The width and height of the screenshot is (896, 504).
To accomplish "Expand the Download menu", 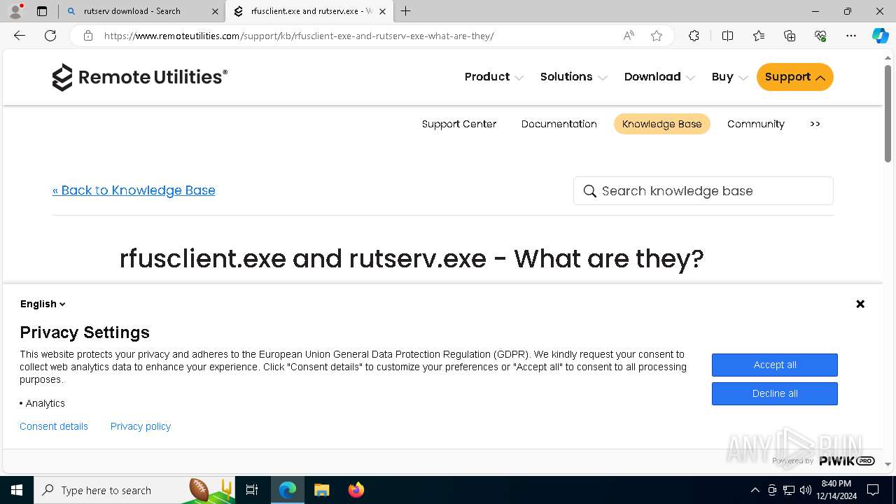I will [659, 77].
